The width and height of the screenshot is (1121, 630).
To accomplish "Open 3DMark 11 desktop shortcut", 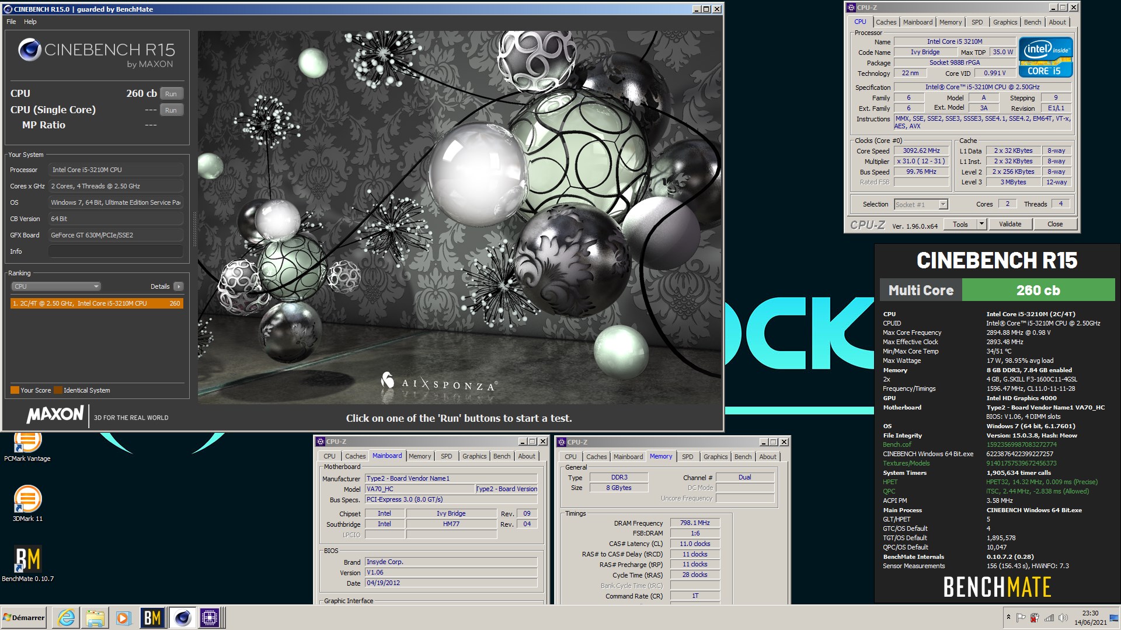I will (27, 503).
